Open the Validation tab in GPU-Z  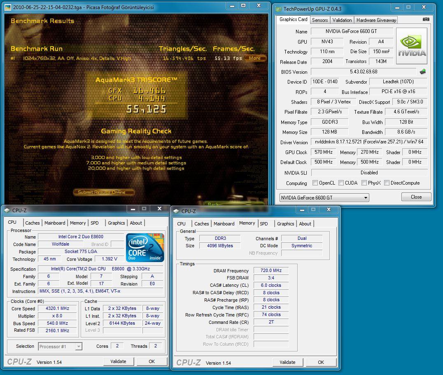click(342, 20)
